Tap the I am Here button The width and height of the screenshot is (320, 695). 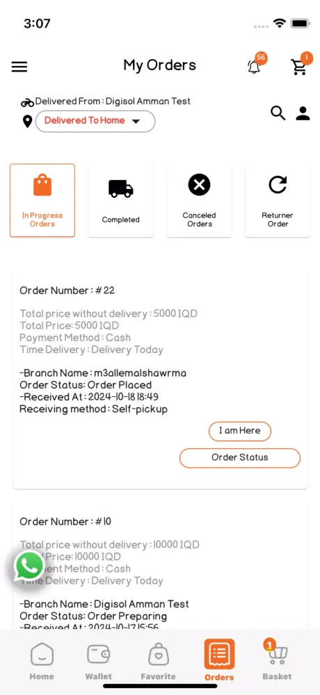tap(240, 431)
